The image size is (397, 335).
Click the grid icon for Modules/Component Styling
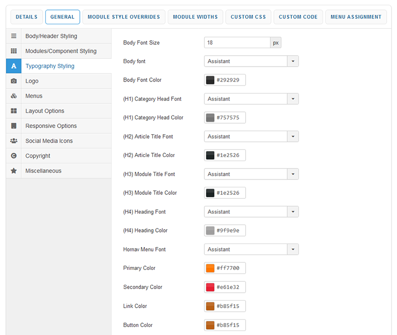(x=14, y=51)
